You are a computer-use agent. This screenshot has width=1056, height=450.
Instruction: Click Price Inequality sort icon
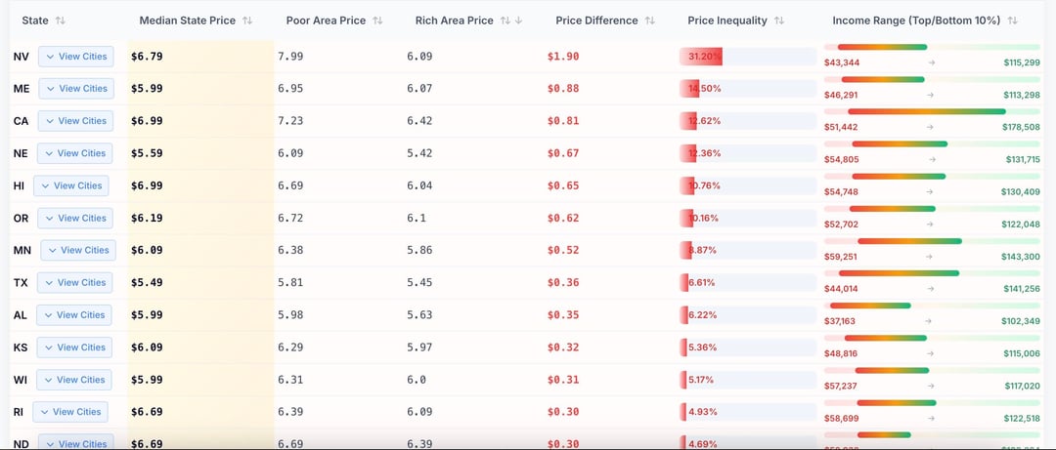pos(778,20)
